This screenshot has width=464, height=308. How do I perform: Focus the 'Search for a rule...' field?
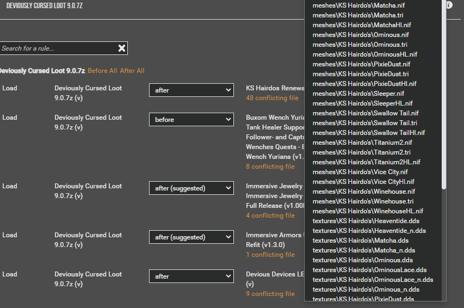59,48
